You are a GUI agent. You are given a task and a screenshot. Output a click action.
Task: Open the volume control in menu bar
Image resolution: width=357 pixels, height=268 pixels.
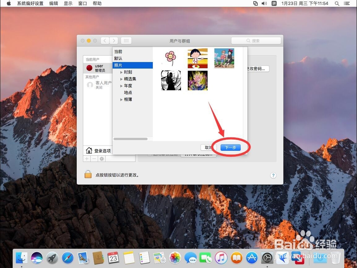[x=264, y=4]
